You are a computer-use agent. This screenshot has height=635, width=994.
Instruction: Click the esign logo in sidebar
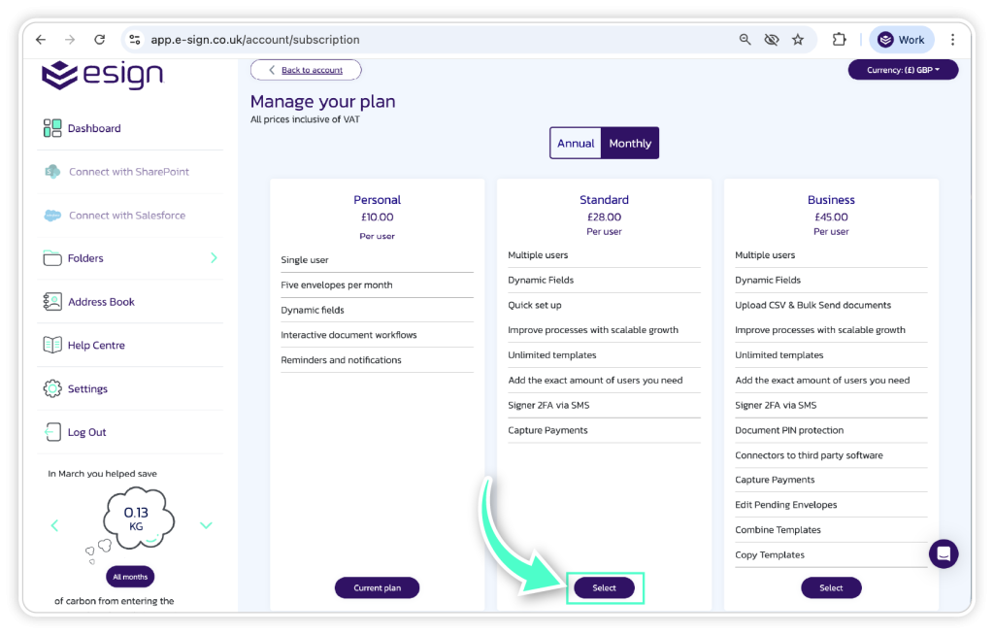[102, 75]
